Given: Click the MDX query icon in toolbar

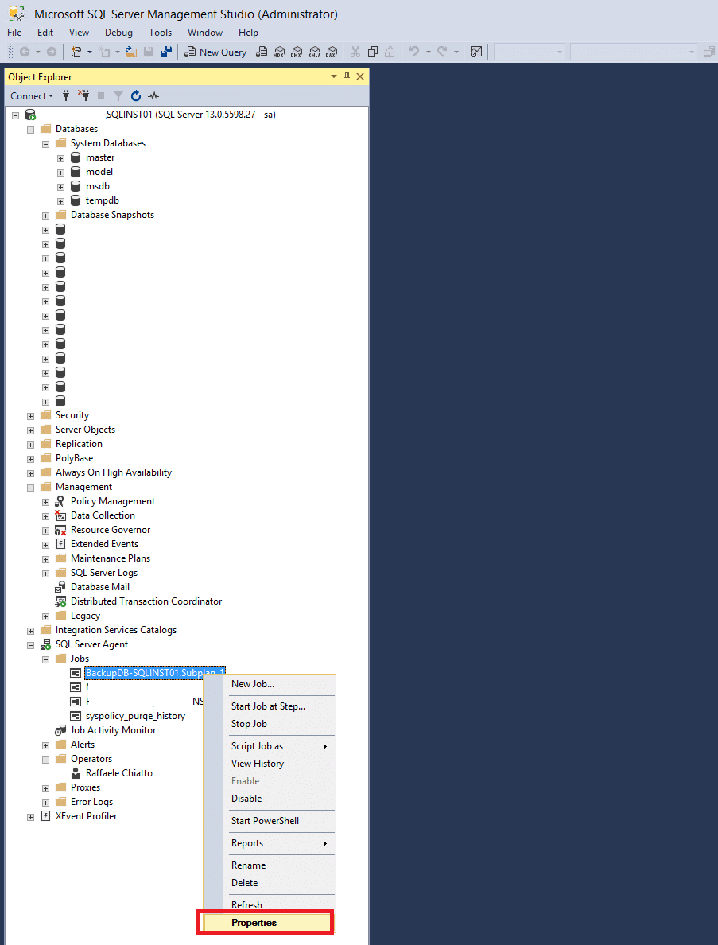Looking at the screenshot, I should pyautogui.click(x=280, y=52).
